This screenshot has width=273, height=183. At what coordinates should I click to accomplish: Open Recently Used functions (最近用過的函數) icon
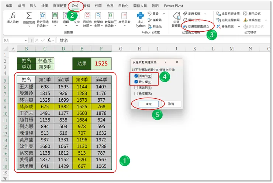(42, 15)
